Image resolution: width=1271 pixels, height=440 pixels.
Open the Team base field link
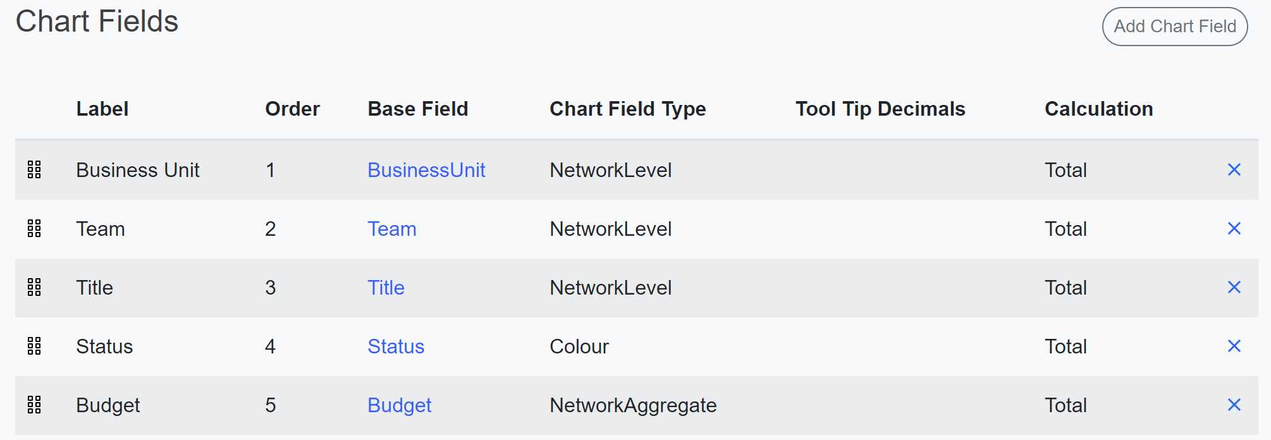click(x=392, y=229)
